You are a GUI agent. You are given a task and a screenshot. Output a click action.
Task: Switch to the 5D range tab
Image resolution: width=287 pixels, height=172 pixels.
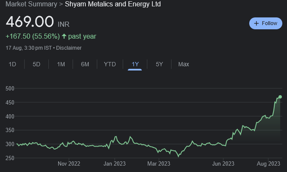(x=37, y=64)
